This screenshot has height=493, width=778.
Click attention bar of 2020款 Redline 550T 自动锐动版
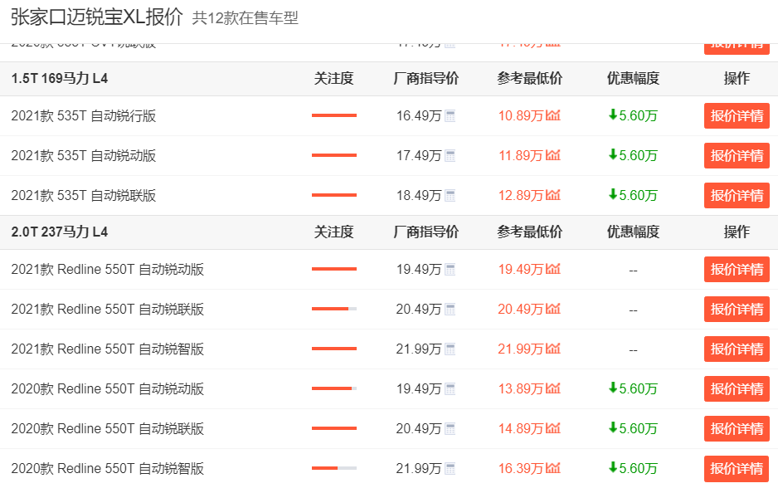click(x=334, y=388)
